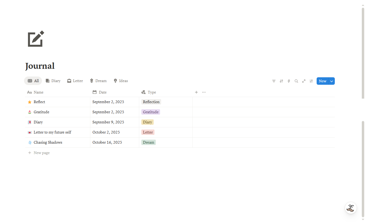This screenshot has height=222, width=365.
Task: Add a row with New page
Action: click(41, 153)
